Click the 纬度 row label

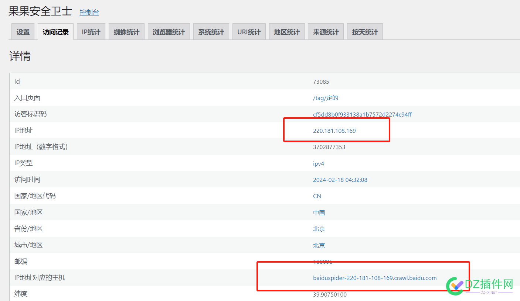pyautogui.click(x=21, y=294)
